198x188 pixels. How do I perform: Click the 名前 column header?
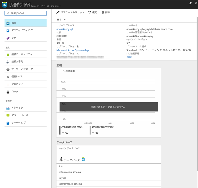60,166
